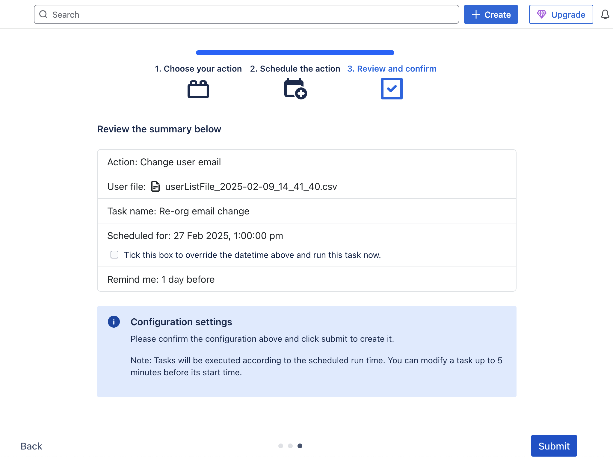Screen dimensions: 613x457
Task: Click the blue progress bar at the top
Action: click(x=295, y=52)
